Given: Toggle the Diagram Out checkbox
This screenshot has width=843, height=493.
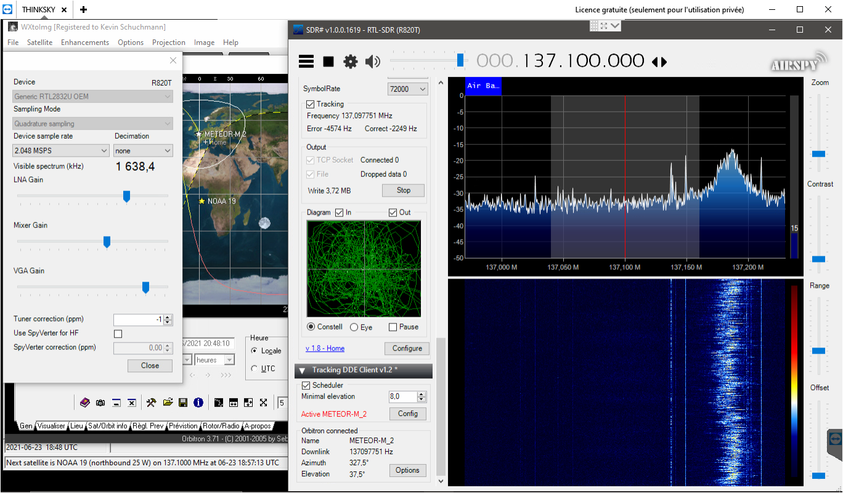Looking at the screenshot, I should coord(393,213).
